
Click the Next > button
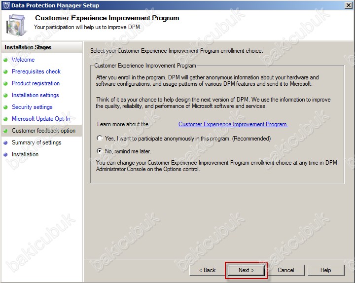tap(246, 270)
